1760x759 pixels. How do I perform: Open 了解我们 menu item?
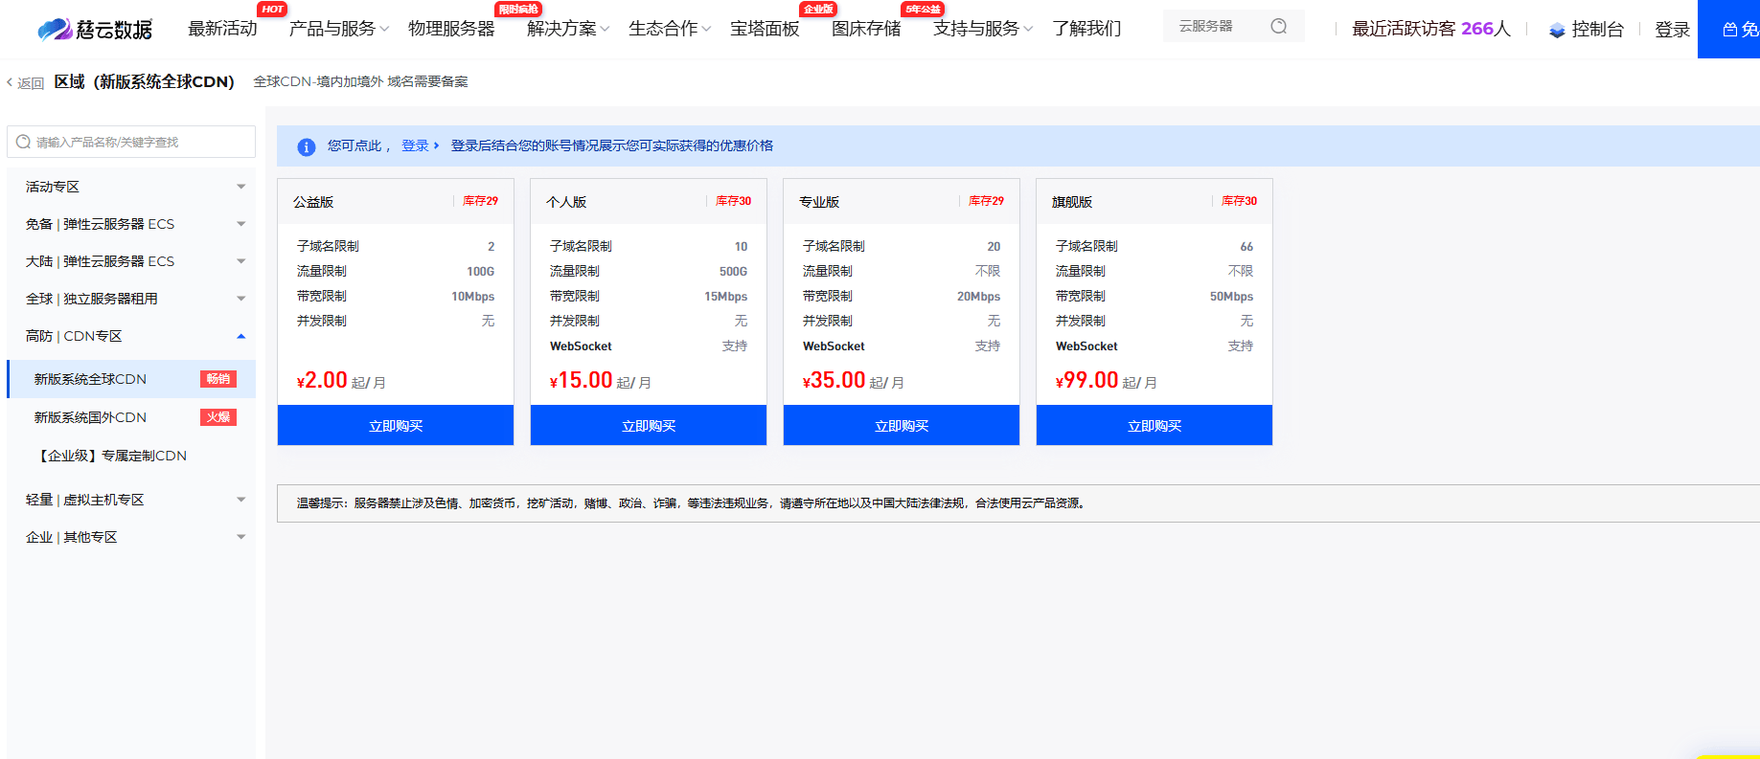[x=1086, y=29]
